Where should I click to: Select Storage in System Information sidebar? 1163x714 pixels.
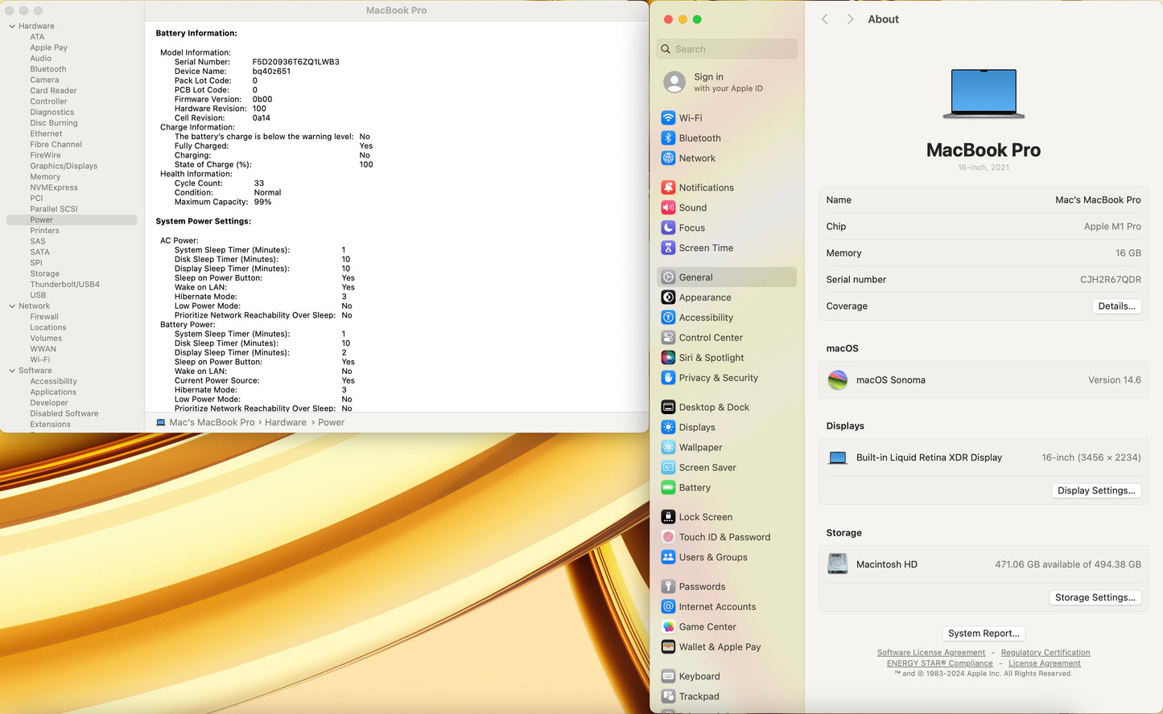[x=44, y=273]
